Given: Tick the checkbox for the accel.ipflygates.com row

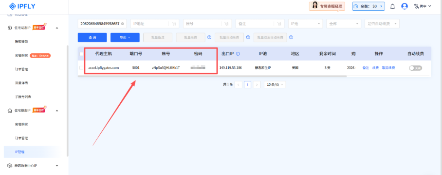Looking at the screenshot, I should click(x=81, y=68).
